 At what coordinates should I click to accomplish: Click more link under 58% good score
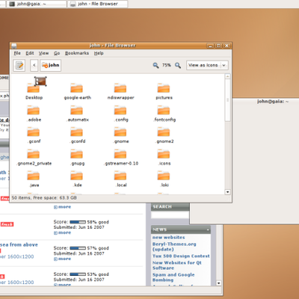pyautogui.click(x=63, y=232)
